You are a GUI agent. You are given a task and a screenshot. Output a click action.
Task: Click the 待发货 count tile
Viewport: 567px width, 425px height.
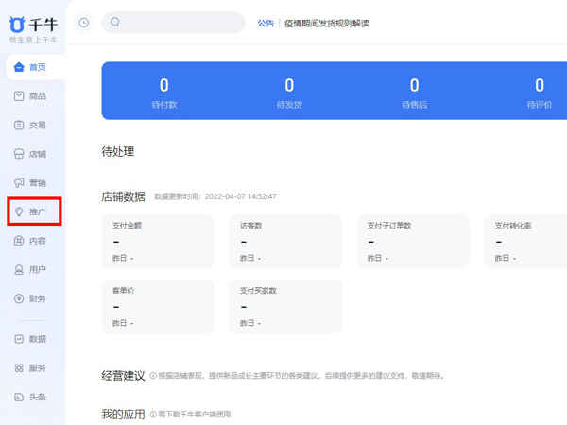(x=289, y=92)
